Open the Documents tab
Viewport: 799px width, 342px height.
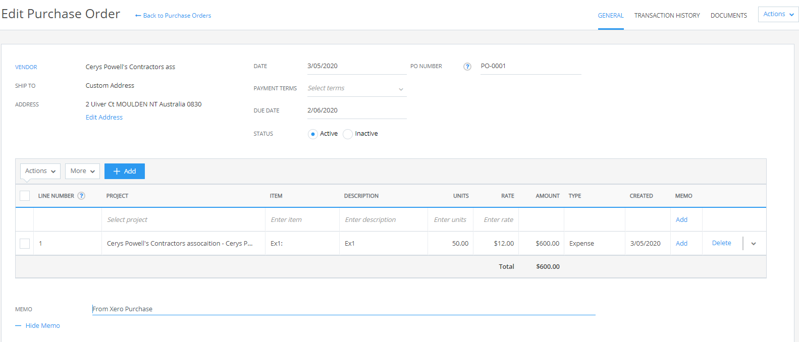(728, 16)
